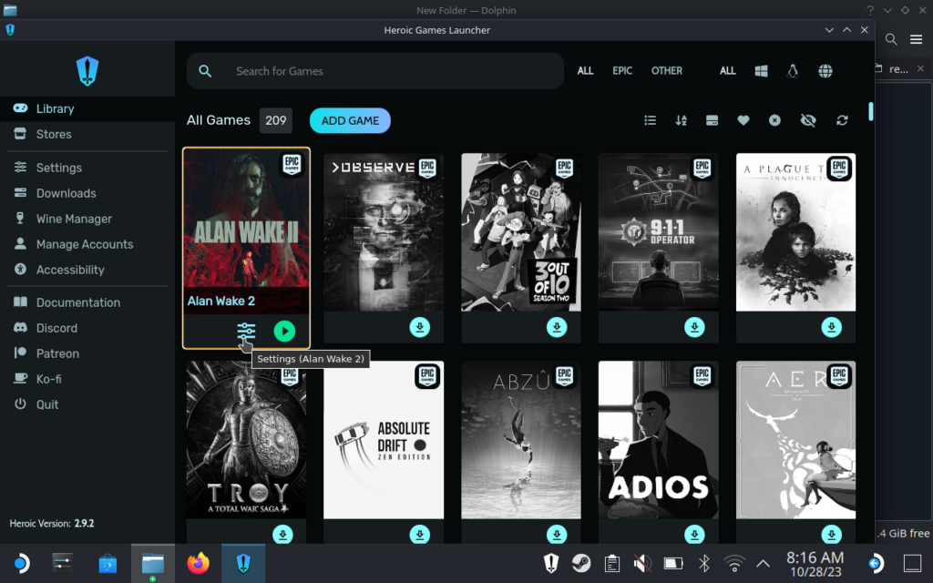This screenshot has height=583, width=933.
Task: Click muted volume tray icon
Action: 642,563
